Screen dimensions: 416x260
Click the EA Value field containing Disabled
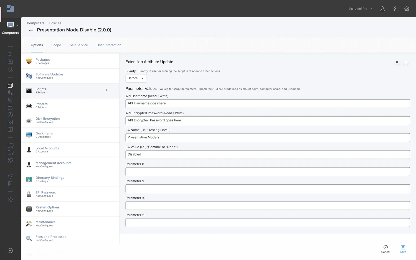[268, 154]
